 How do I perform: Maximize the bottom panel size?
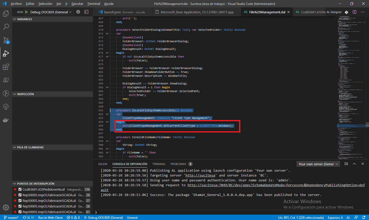[354, 164]
